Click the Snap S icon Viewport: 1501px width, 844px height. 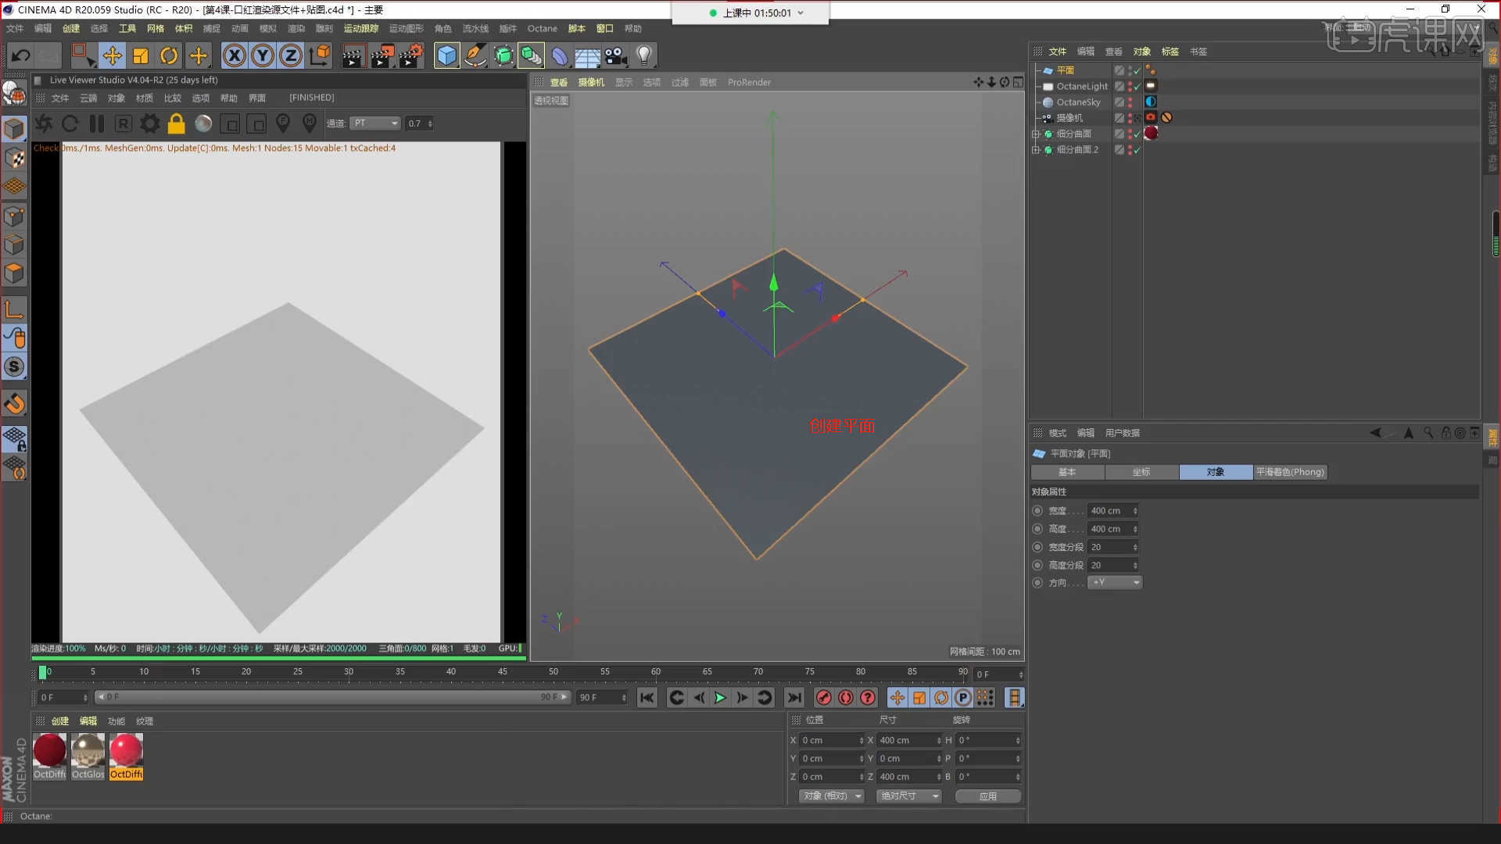pos(14,367)
